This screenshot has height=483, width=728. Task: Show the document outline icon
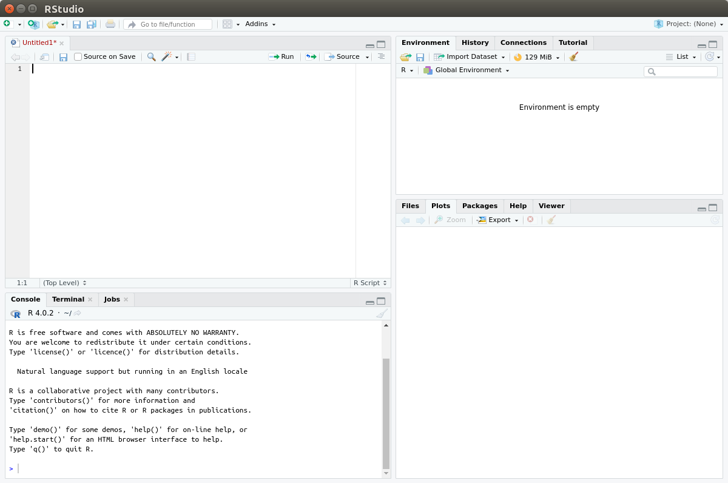point(381,56)
